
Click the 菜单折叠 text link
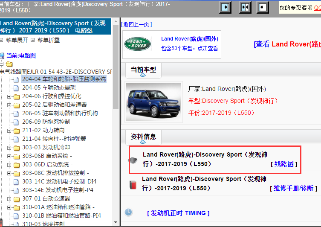click(49, 40)
